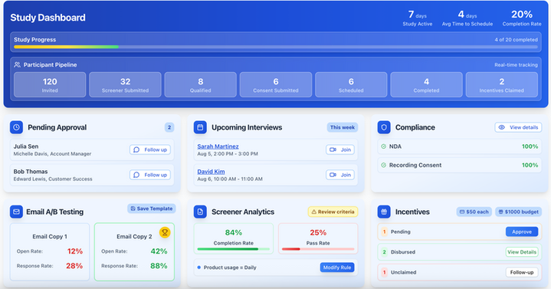Click the Unclaimed incentives row label
Image resolution: width=551 pixels, height=289 pixels.
(x=403, y=272)
